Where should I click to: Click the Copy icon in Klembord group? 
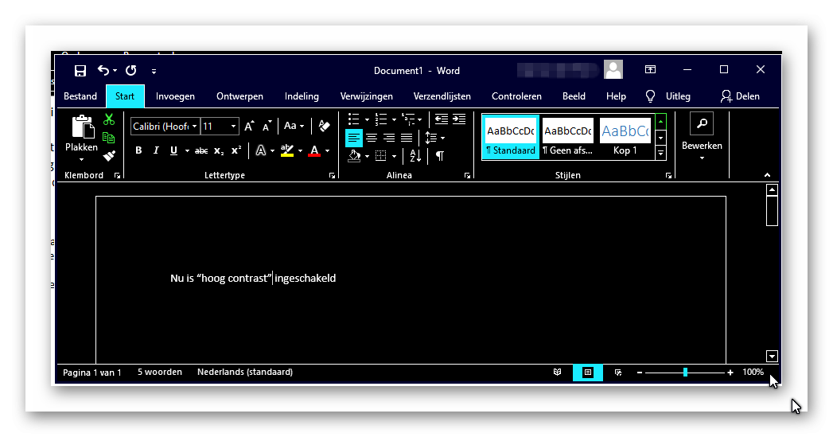[x=109, y=138]
